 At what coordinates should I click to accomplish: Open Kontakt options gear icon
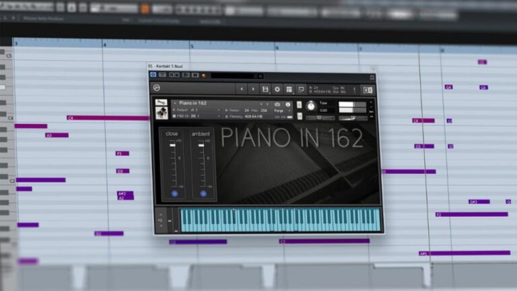click(277, 89)
